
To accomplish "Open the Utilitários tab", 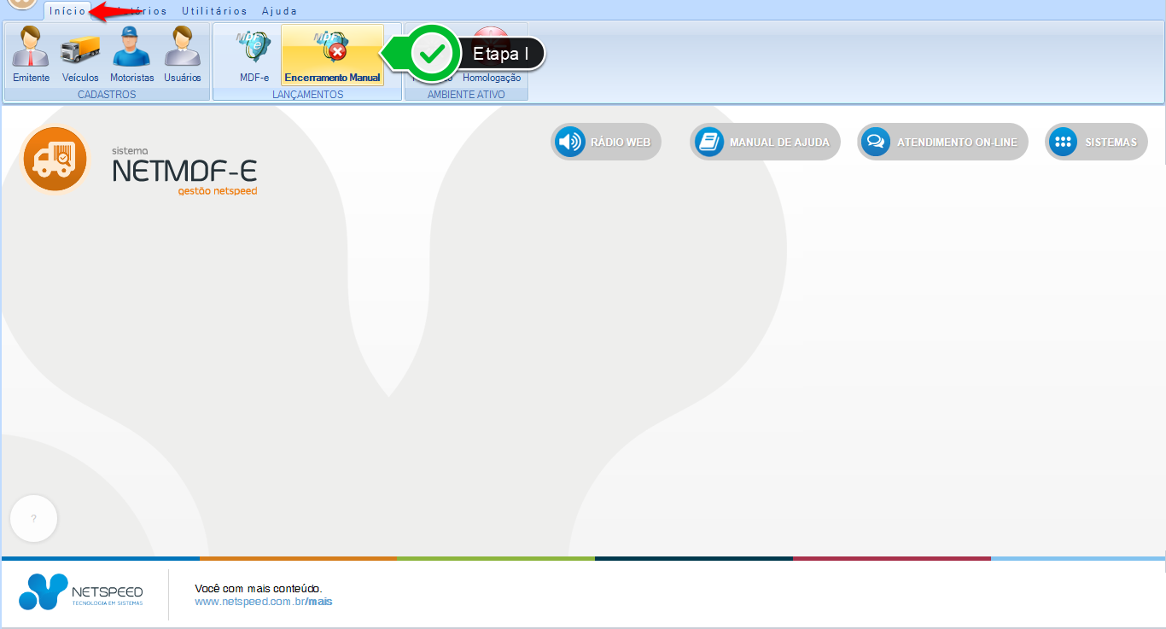I will (214, 11).
